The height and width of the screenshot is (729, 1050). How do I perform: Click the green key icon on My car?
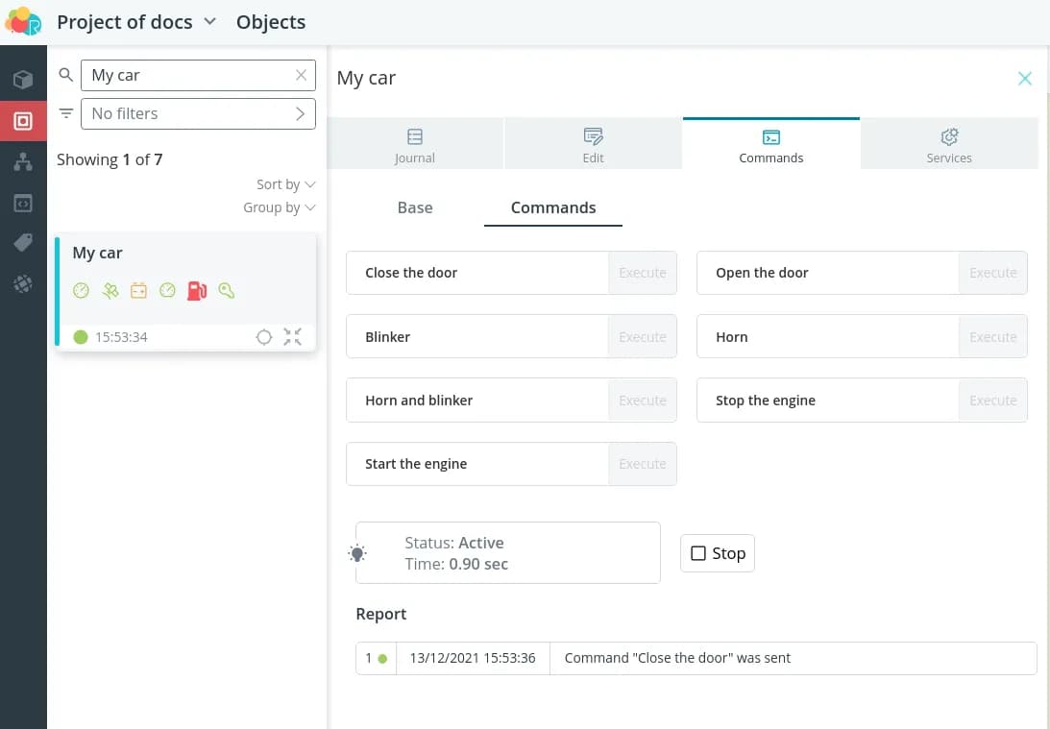(227, 290)
